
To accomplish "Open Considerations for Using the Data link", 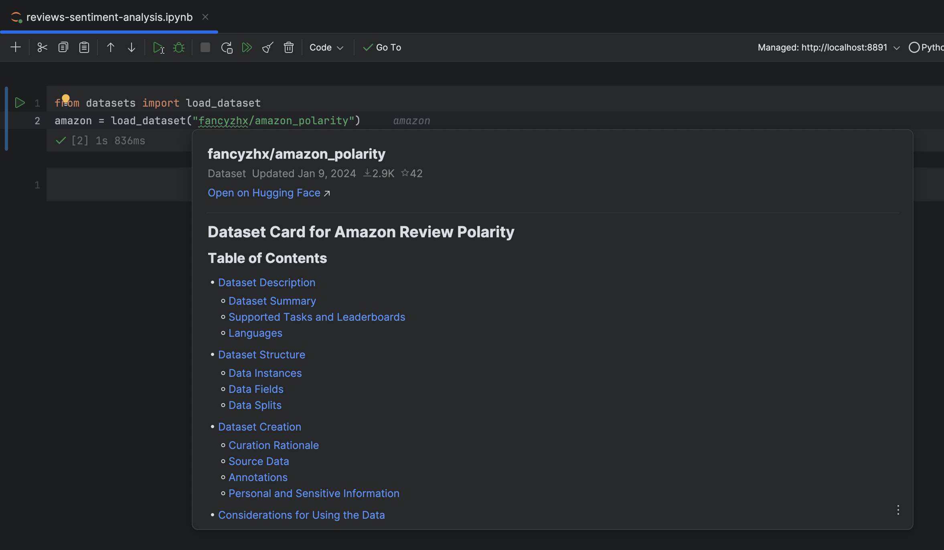I will coord(302,515).
